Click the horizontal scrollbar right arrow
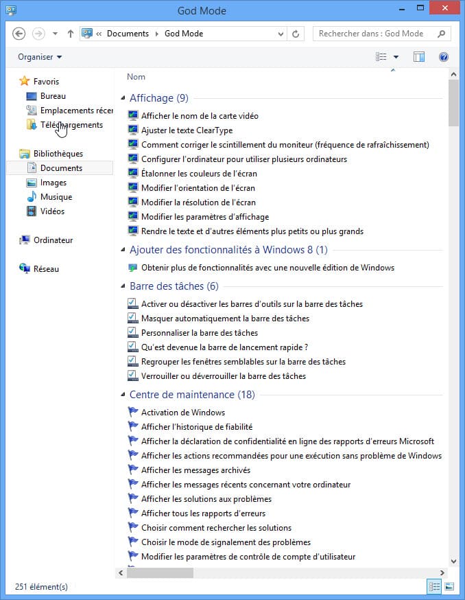 click(x=442, y=573)
